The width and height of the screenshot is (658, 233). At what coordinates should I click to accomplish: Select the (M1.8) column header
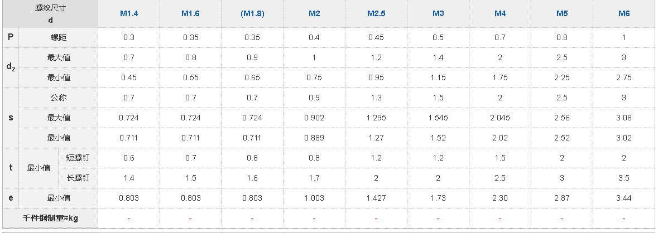252,13
